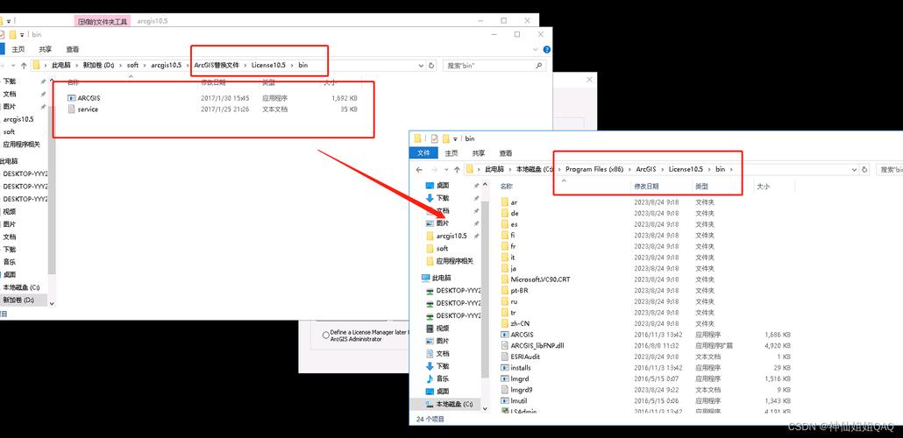Expand the breadcrumb chevron after 'ArcGIS' in the Program Files window
This screenshot has width=903, height=438.
(x=662, y=169)
